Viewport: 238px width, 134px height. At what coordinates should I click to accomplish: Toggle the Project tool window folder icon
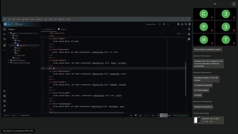(4, 29)
